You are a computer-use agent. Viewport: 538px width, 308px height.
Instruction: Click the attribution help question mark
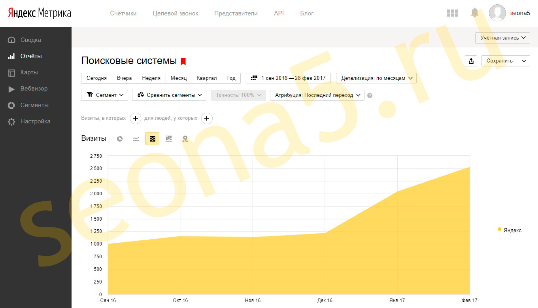click(370, 95)
